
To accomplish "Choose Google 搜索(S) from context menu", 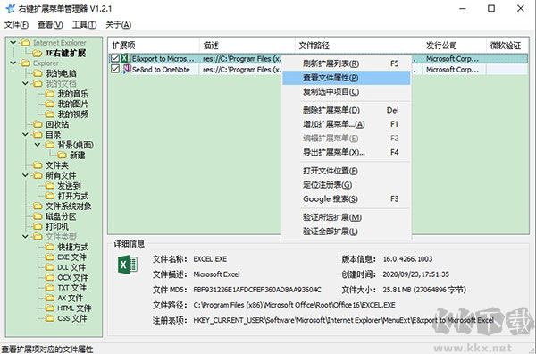I will (x=347, y=198).
